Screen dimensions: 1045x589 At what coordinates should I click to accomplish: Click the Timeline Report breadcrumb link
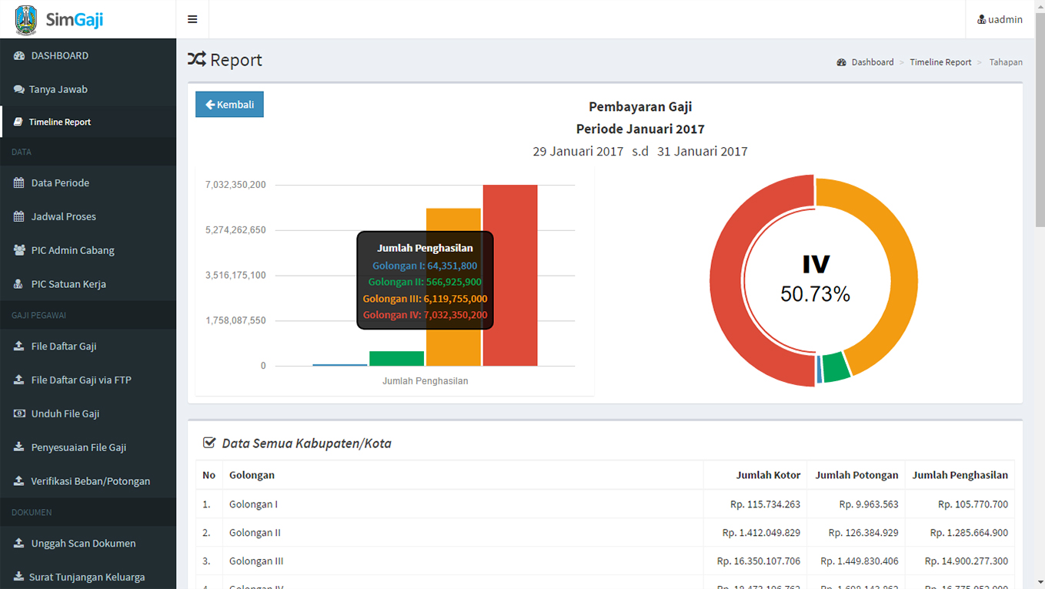point(940,62)
